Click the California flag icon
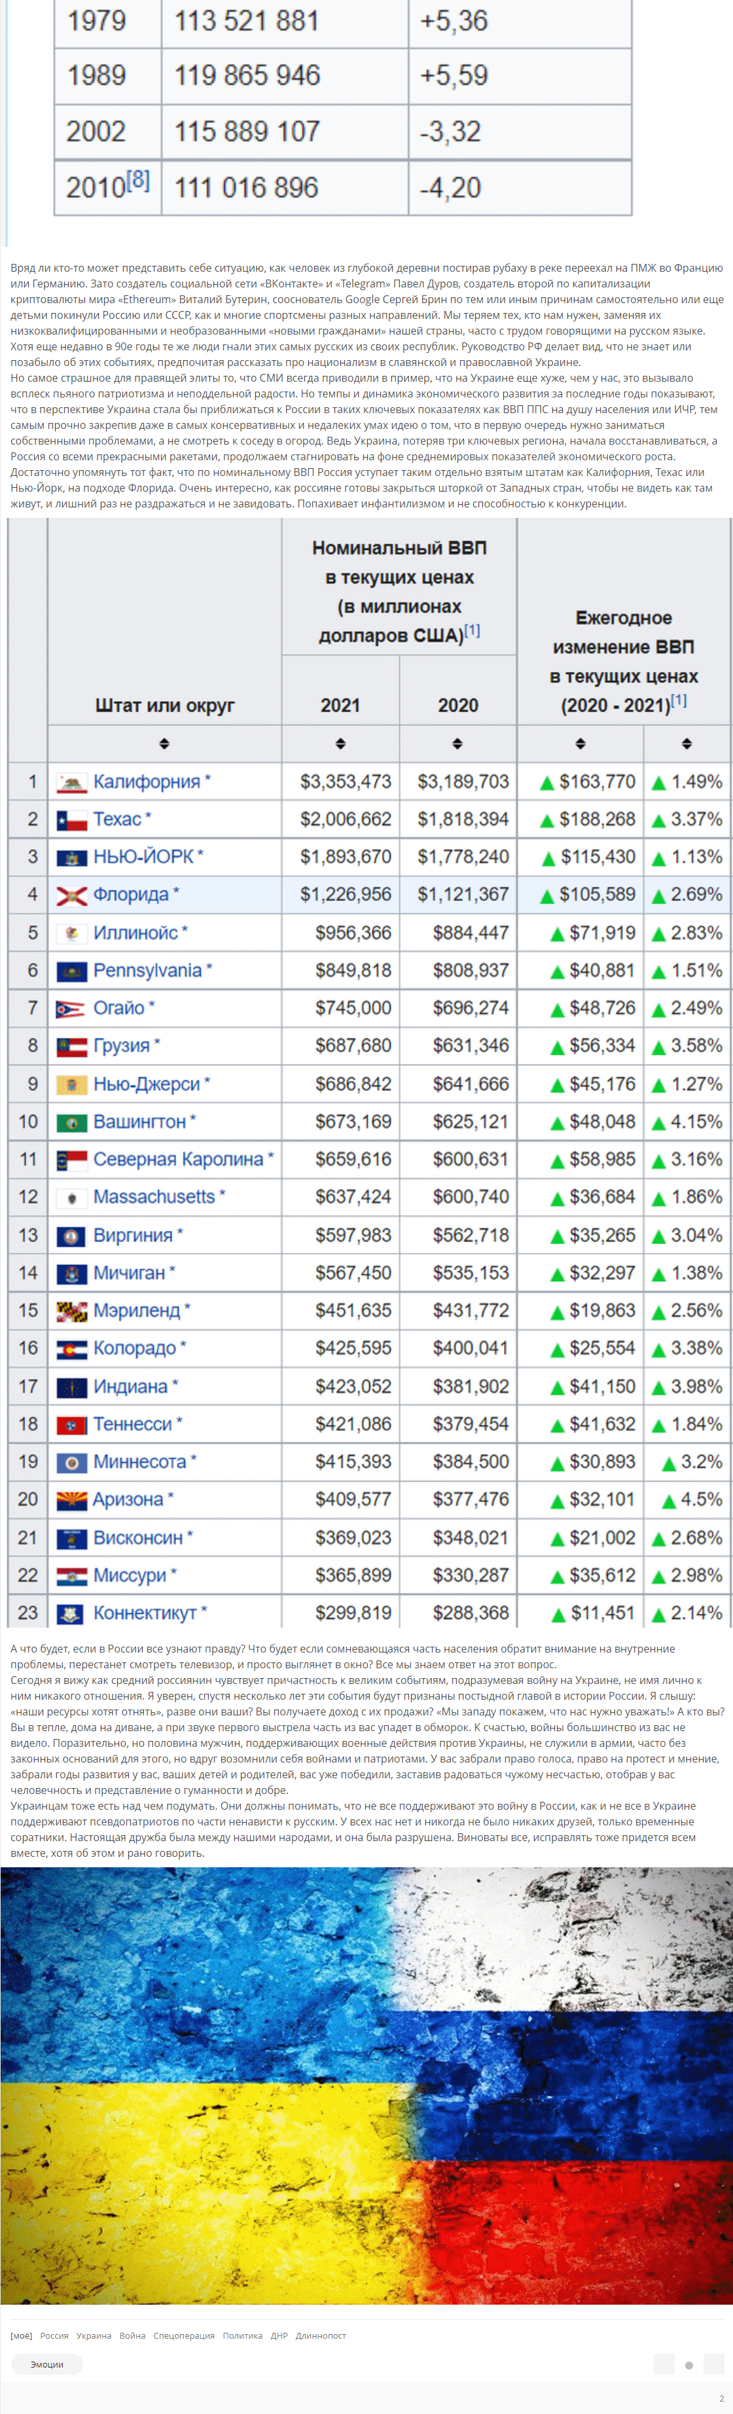 pos(71,782)
